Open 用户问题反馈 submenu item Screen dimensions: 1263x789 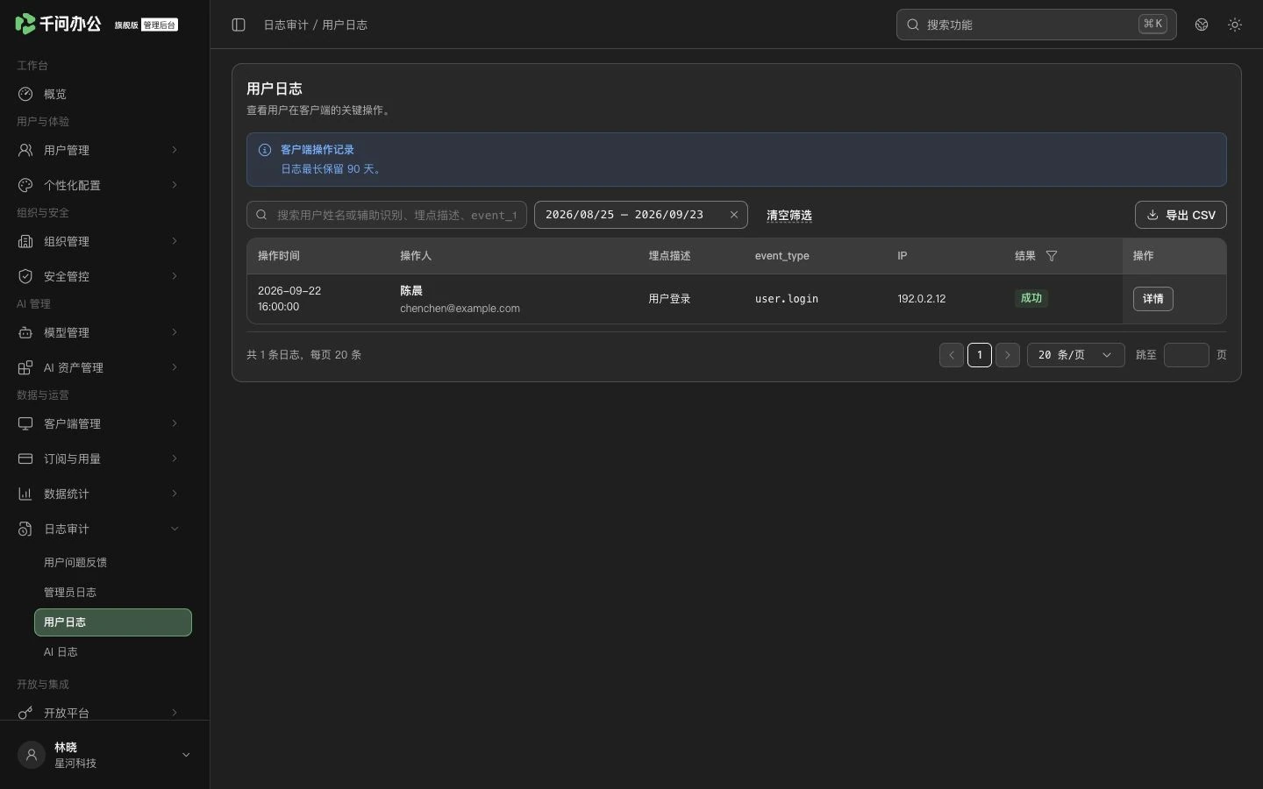click(x=113, y=563)
